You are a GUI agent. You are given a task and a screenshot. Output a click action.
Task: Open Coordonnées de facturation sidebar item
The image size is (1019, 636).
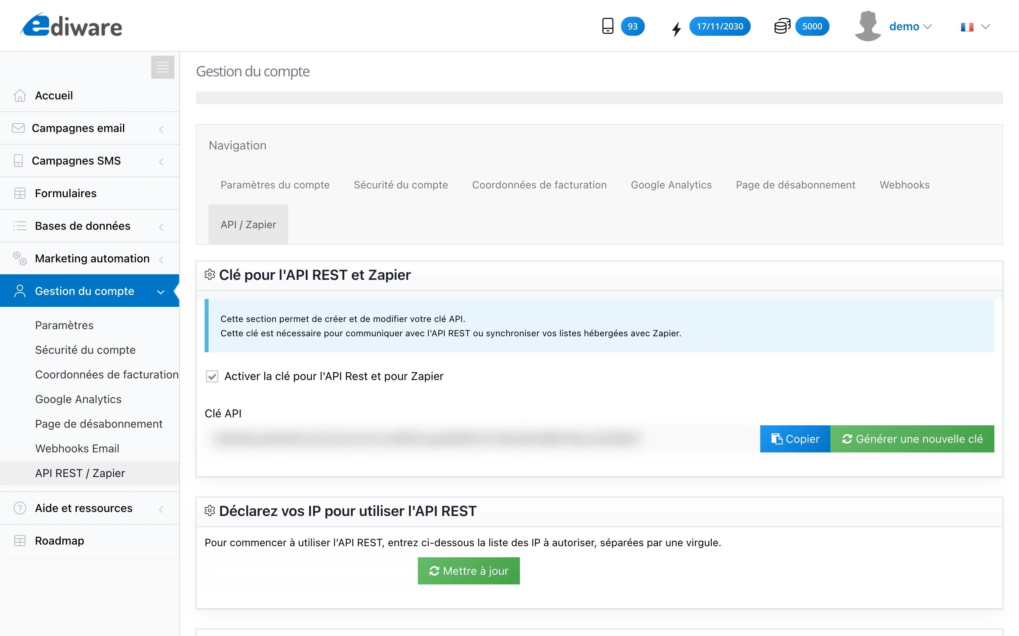tap(107, 374)
